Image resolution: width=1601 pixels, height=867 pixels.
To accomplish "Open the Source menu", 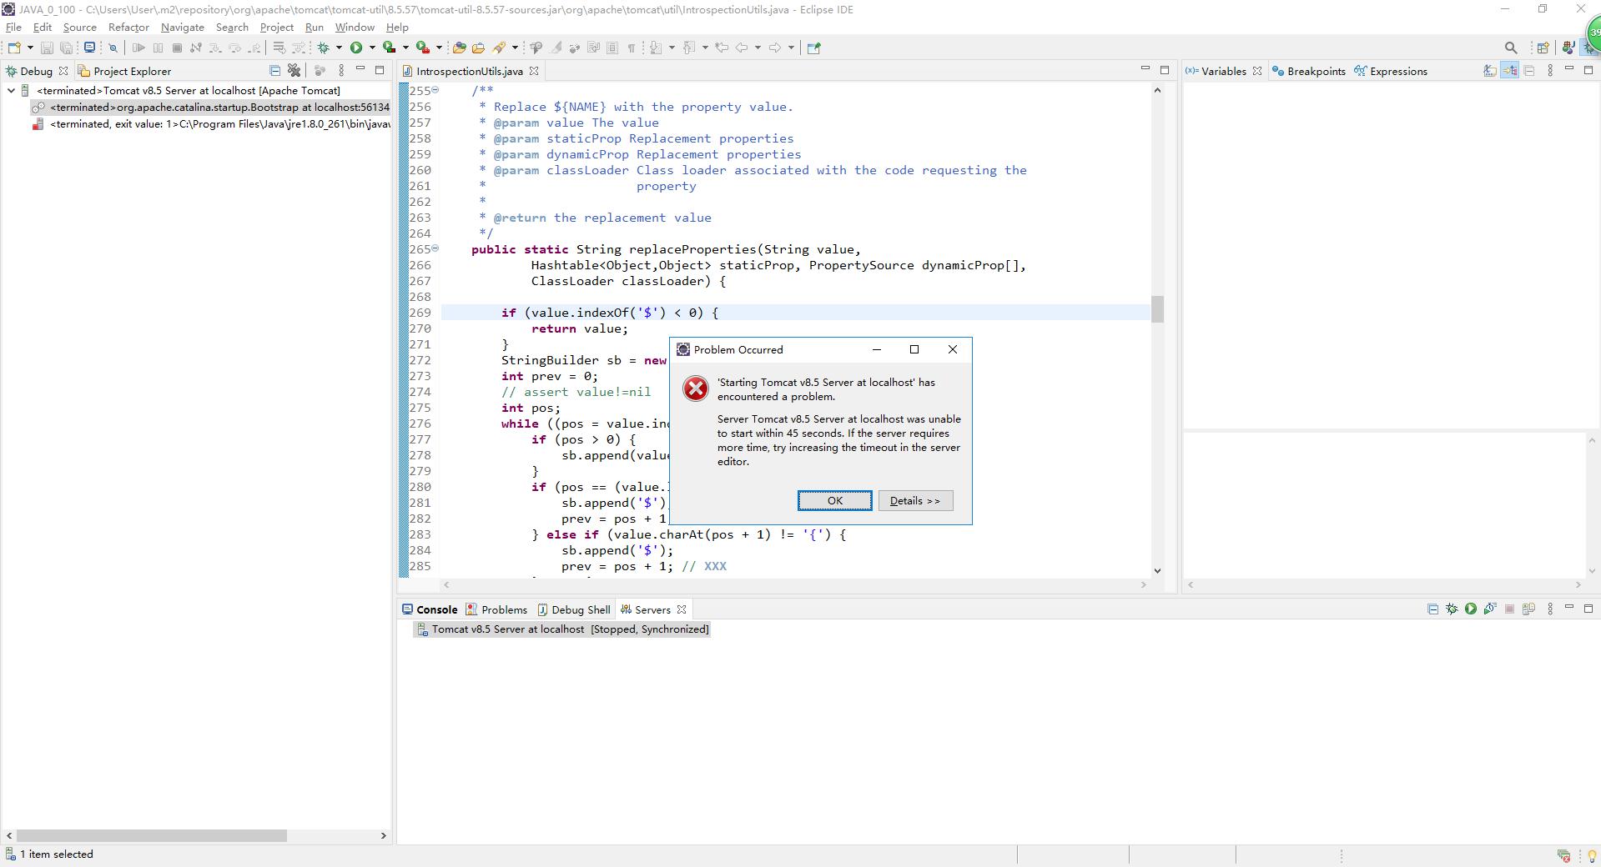I will (x=79, y=27).
